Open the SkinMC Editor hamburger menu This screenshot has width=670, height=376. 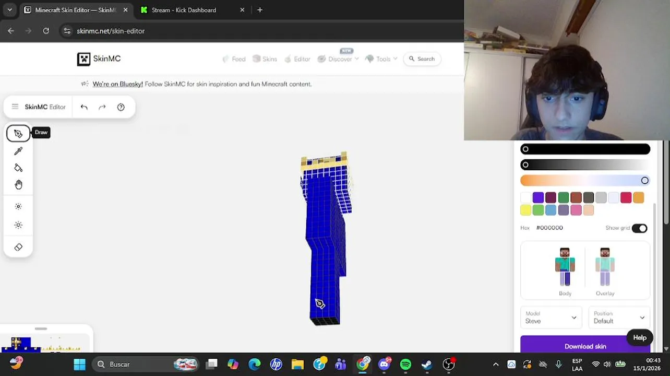click(15, 107)
